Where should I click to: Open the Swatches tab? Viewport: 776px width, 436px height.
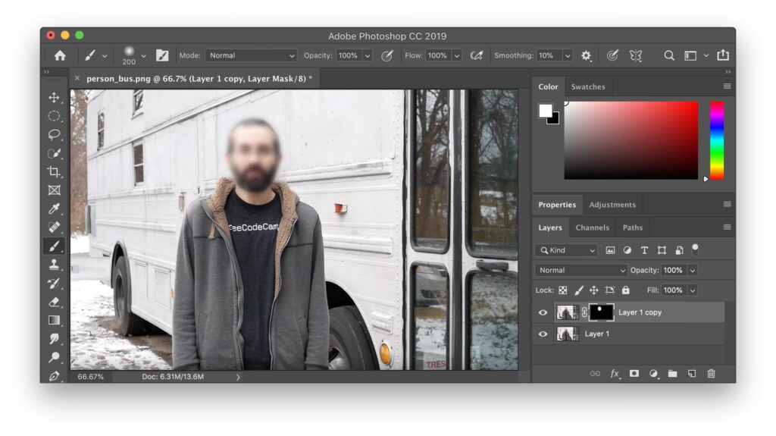588,86
